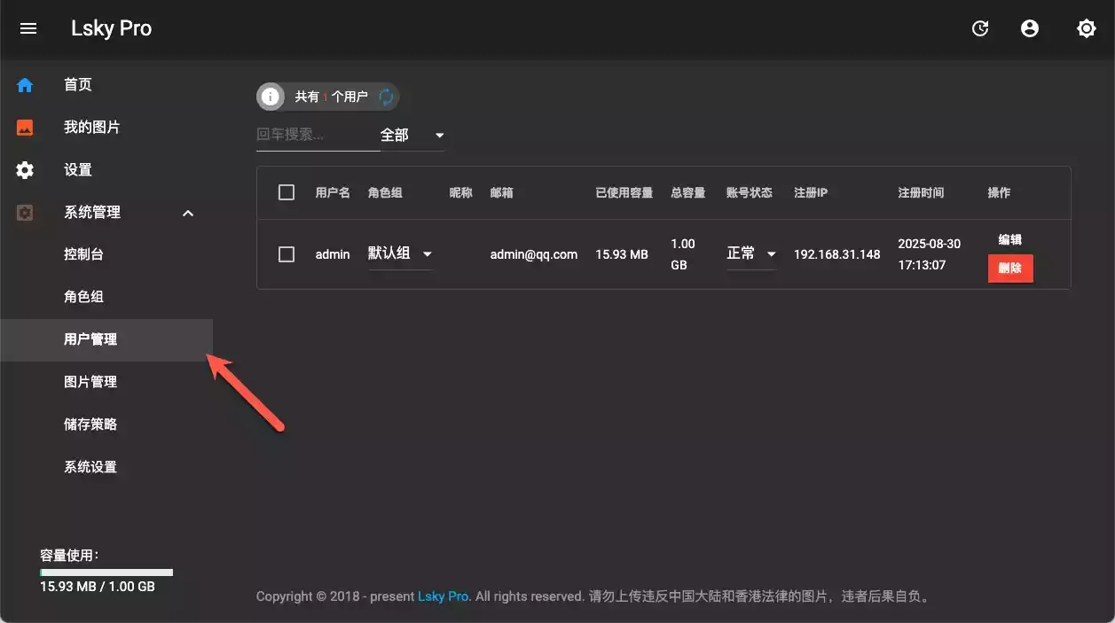Image resolution: width=1115 pixels, height=623 pixels.
Task: Toggle theme with the brightness icon
Action: [x=1086, y=28]
